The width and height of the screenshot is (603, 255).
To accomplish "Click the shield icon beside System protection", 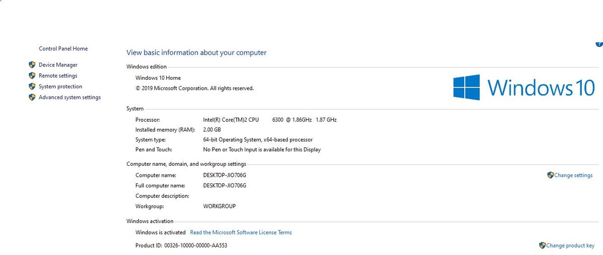I will tap(32, 87).
